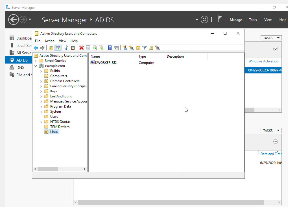
Task: Select Computers container in tree
Action: [58, 76]
